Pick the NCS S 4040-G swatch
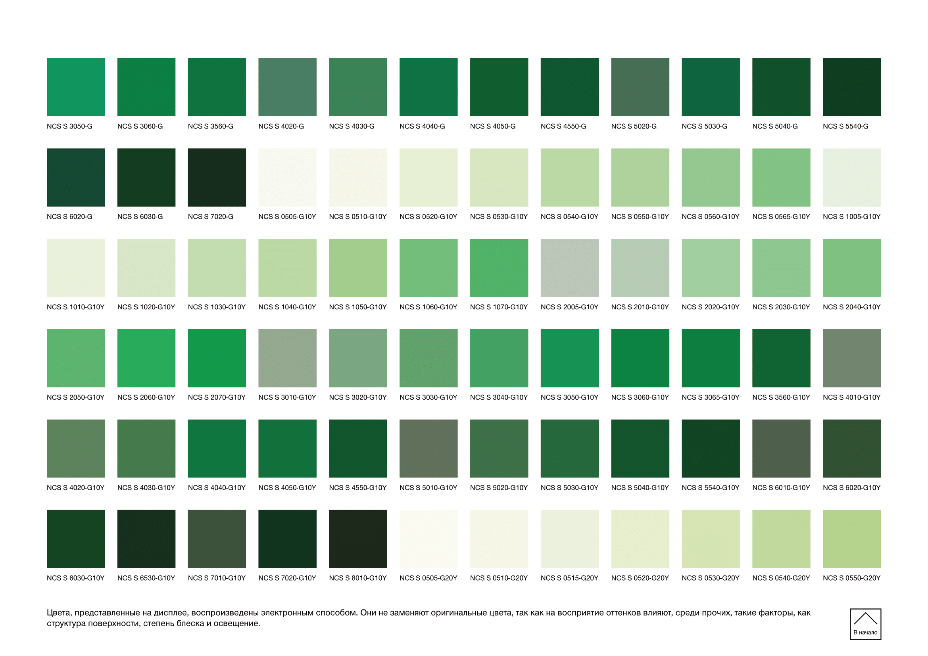This screenshot has width=928, height=656. pos(428,87)
